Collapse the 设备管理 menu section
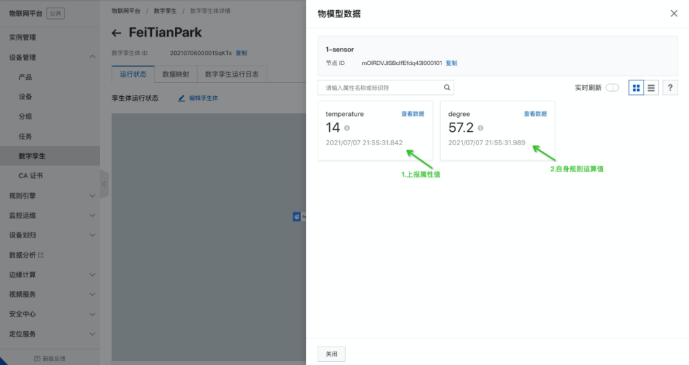This screenshot has height=365, width=689. (93, 57)
